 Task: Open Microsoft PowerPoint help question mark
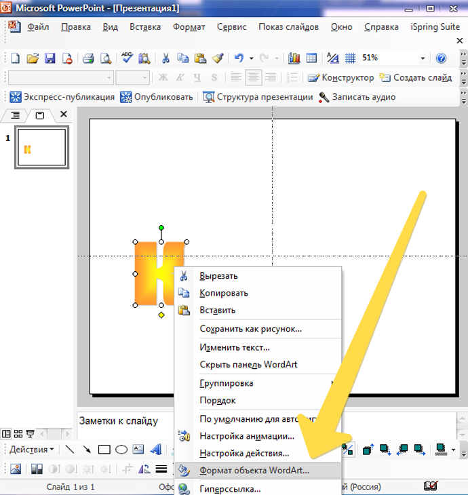point(441,58)
